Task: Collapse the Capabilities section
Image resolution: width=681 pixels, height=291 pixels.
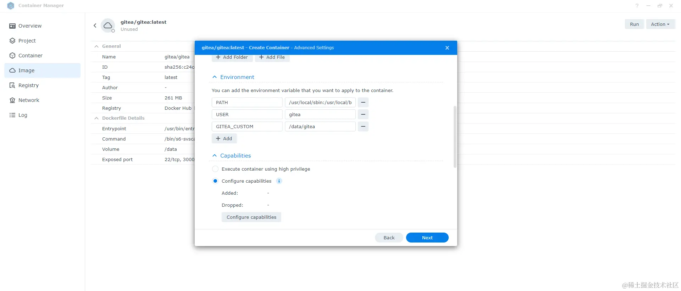Action: (214, 155)
